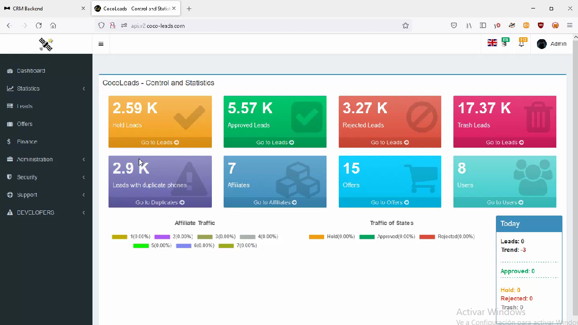
Task: Click the browser address bar
Action: pos(264,25)
